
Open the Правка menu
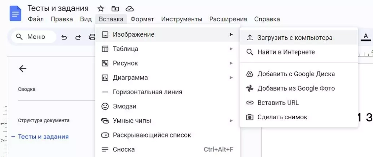(x=62, y=19)
